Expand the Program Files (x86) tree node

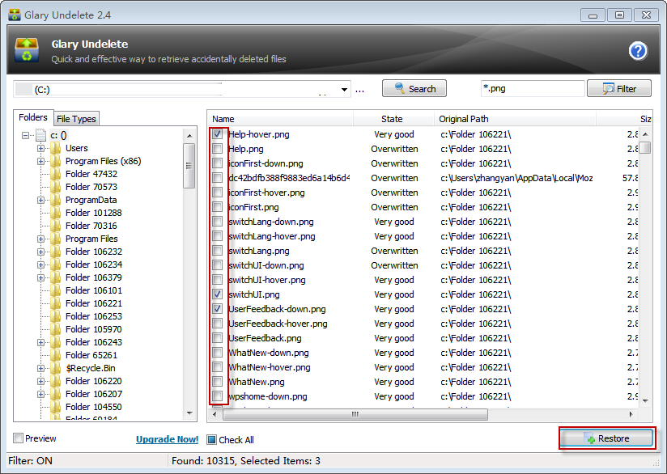coord(40,161)
